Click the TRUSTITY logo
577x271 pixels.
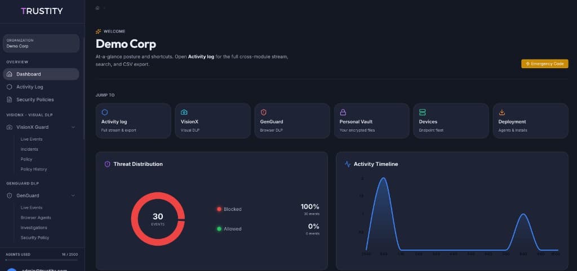[42, 11]
